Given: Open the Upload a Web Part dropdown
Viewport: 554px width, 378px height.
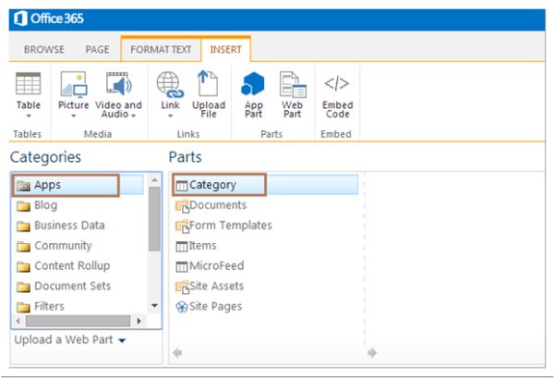Looking at the screenshot, I should [122, 340].
